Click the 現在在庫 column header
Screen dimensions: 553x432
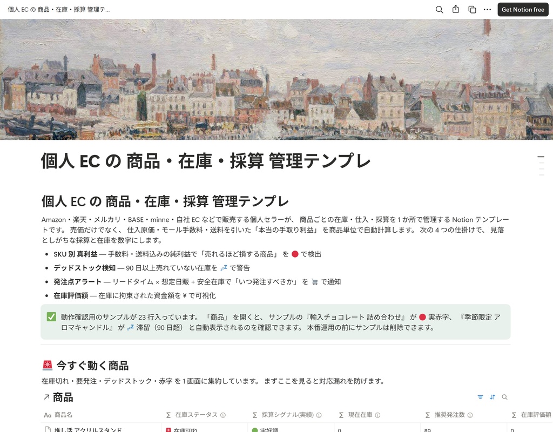(x=377, y=415)
